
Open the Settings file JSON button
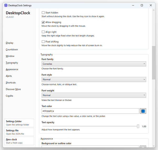point(19,132)
